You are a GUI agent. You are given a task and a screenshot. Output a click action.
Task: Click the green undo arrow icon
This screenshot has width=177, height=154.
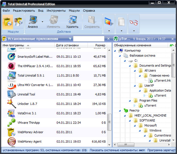(x=172, y=45)
